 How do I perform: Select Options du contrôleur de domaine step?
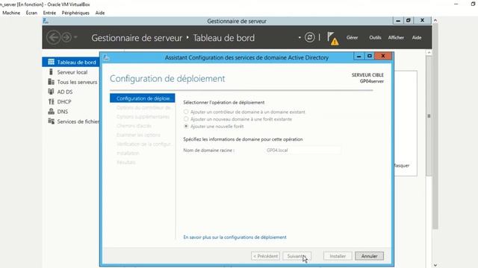coord(143,107)
